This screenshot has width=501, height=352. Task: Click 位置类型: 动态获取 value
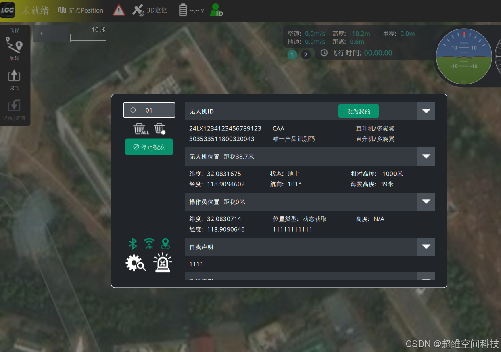click(x=300, y=219)
